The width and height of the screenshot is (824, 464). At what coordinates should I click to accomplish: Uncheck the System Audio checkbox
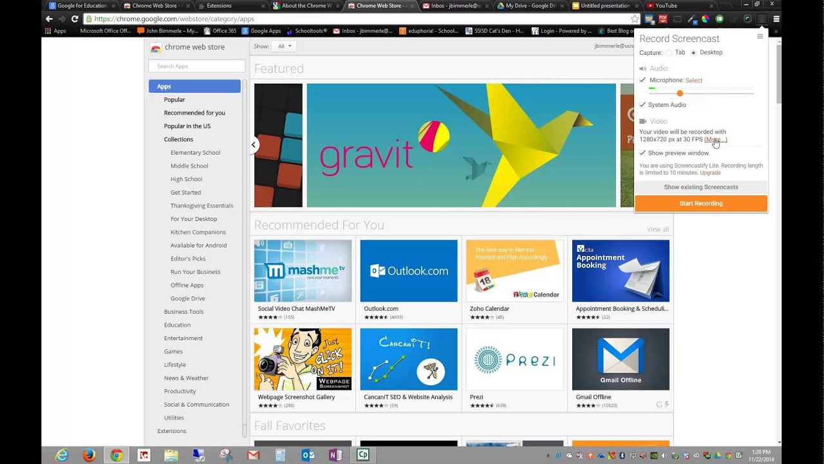tap(642, 104)
